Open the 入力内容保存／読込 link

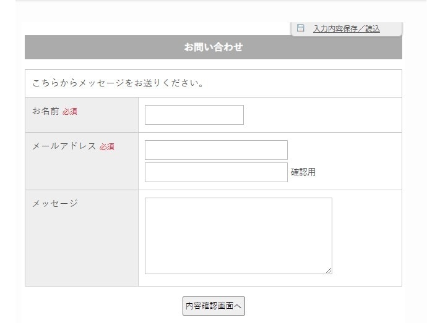(347, 28)
